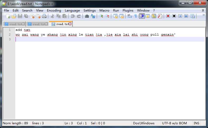This screenshot has width=208, height=128.
Task: Save the file using the Save icon
Action: pos(20,16)
